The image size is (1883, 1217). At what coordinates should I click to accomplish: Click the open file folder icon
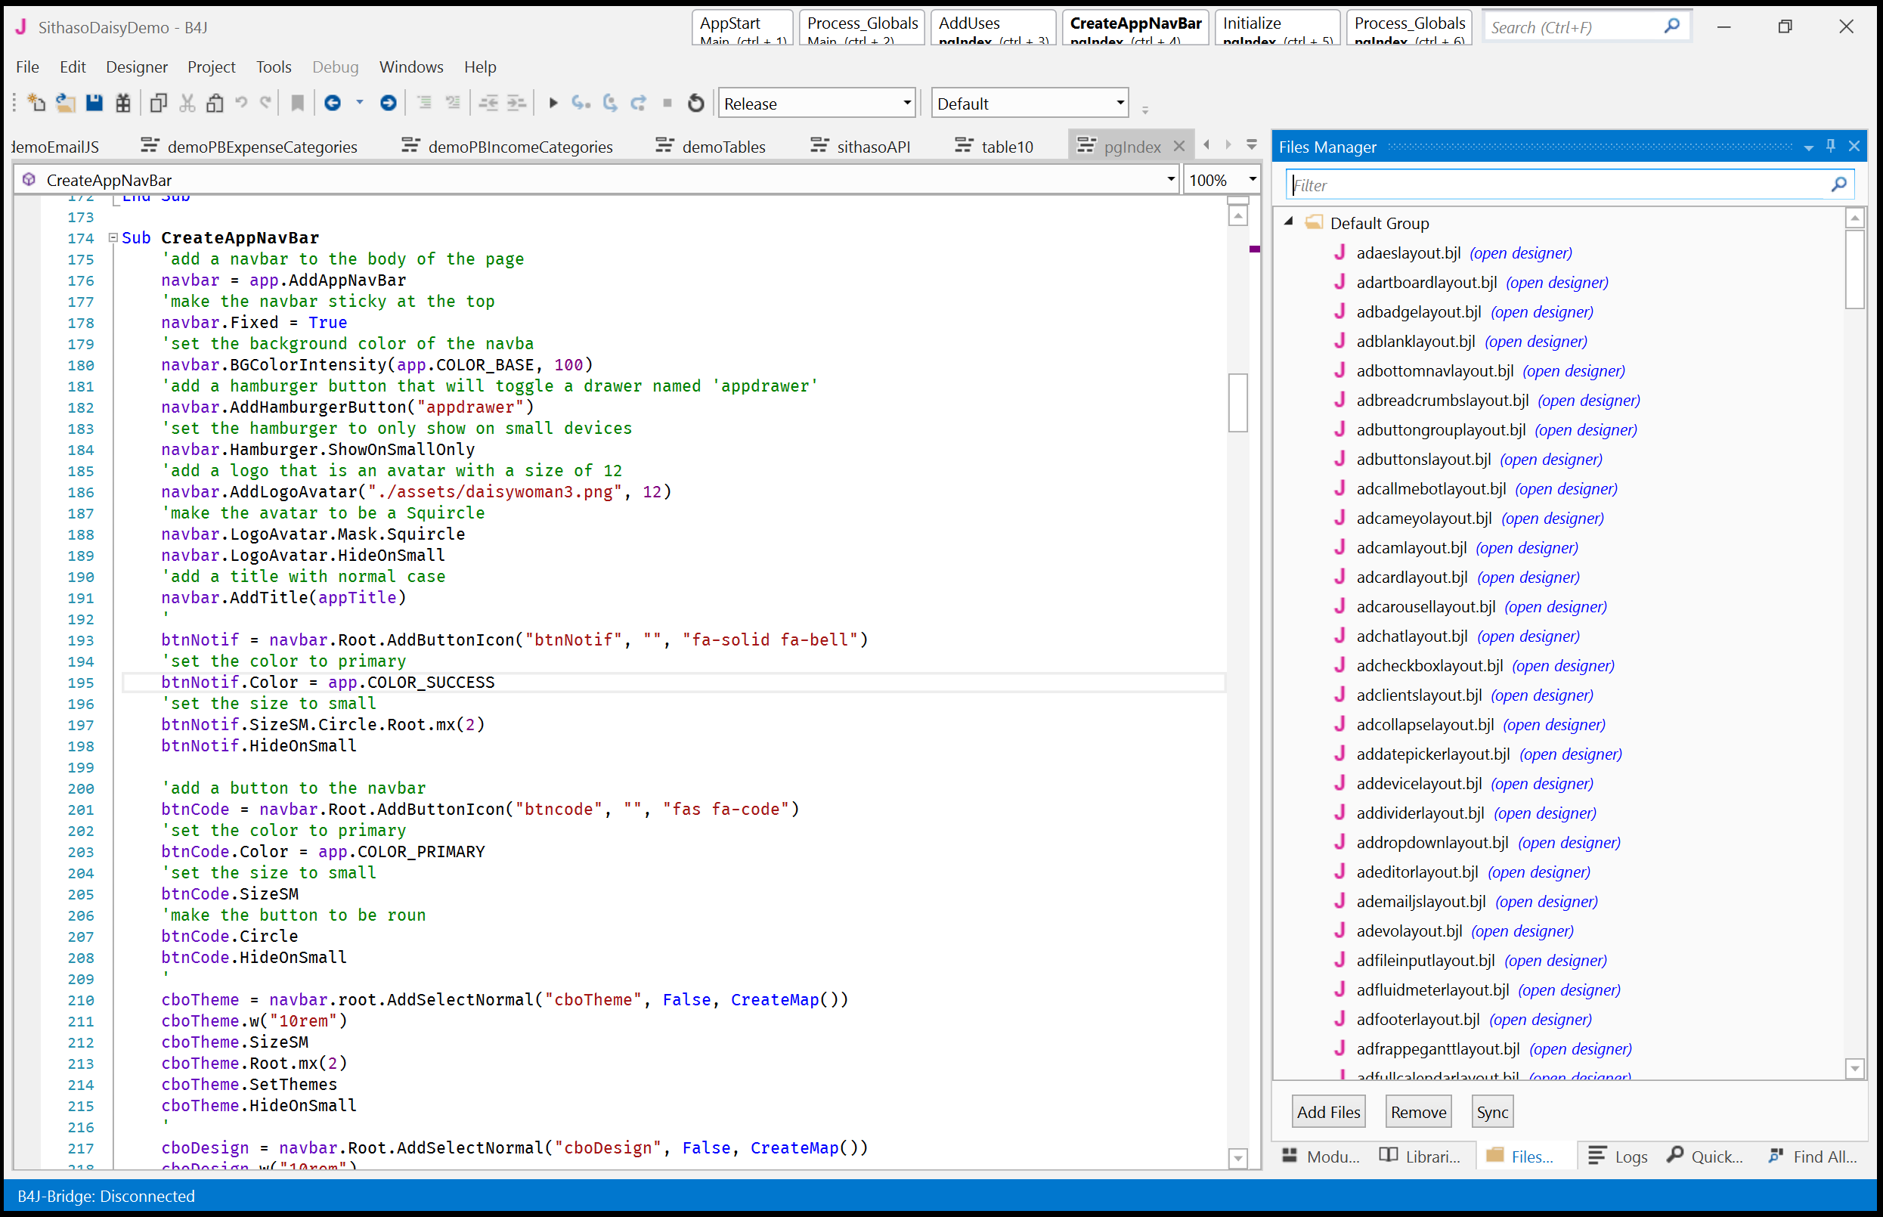tap(66, 103)
